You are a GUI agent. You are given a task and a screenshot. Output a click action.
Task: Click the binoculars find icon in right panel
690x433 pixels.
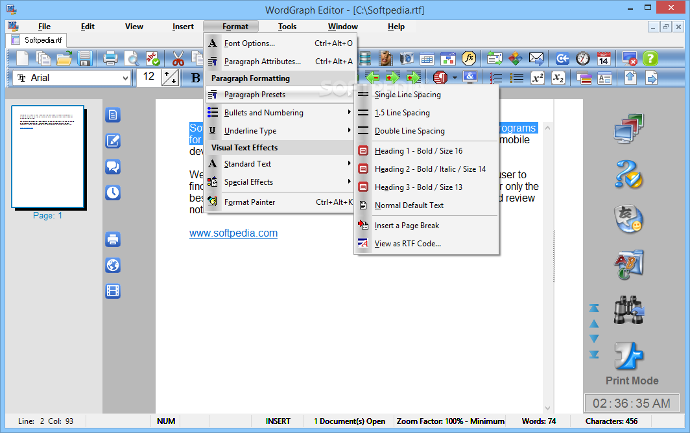click(629, 310)
